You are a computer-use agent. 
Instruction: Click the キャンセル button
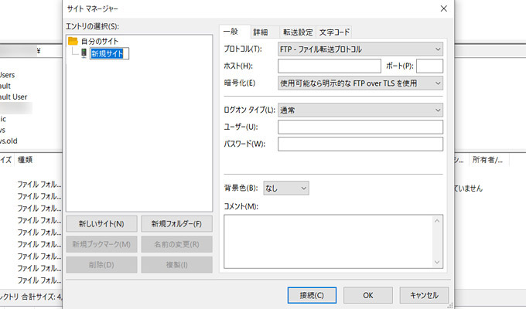point(424,295)
